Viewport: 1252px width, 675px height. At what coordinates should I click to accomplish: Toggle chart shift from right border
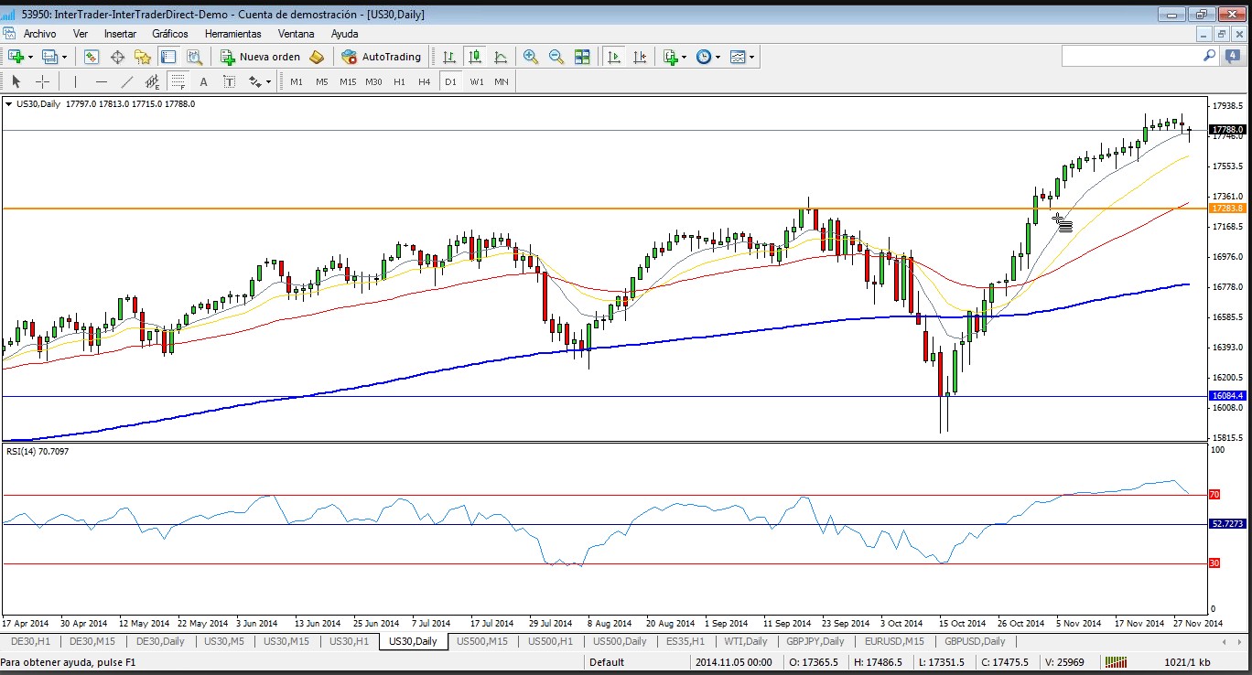click(639, 57)
